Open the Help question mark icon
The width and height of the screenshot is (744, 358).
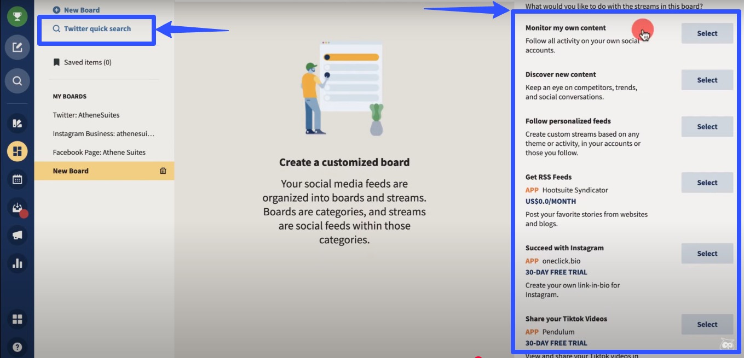click(x=17, y=347)
